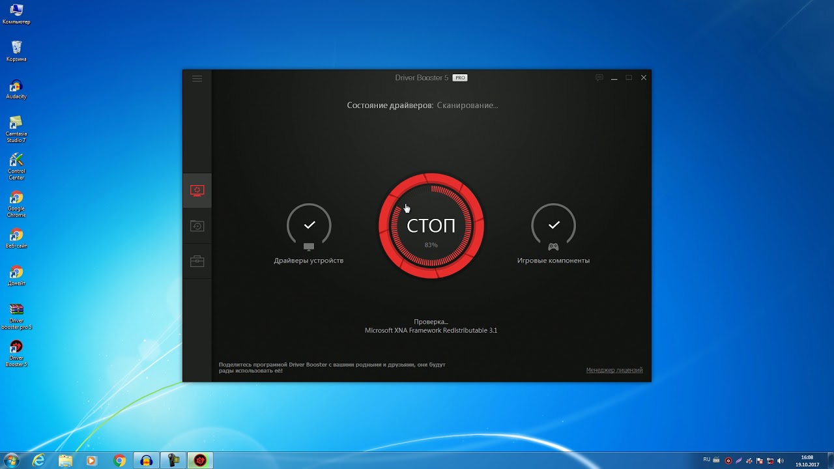Click the Microsoft XNA Framework Redistributable 3.1 text
This screenshot has width=834, height=469.
click(x=431, y=330)
